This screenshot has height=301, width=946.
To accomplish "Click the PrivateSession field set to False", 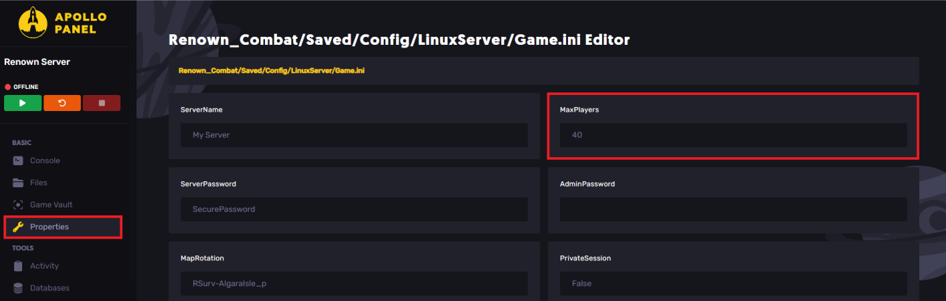I will pos(733,284).
